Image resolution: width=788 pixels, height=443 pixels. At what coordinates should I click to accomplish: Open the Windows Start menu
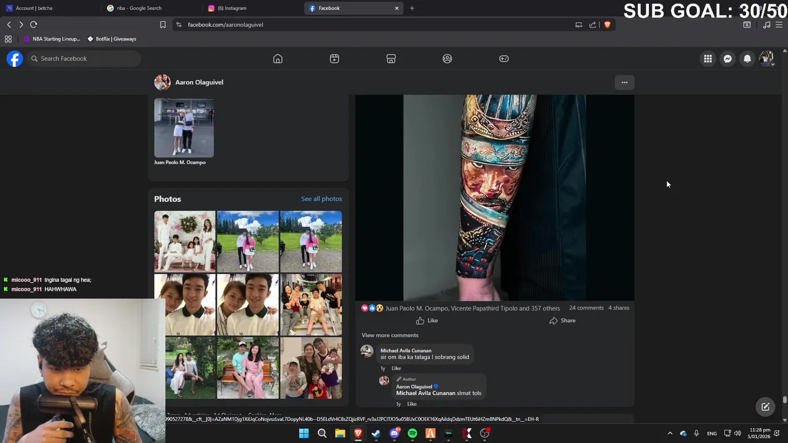point(304,433)
